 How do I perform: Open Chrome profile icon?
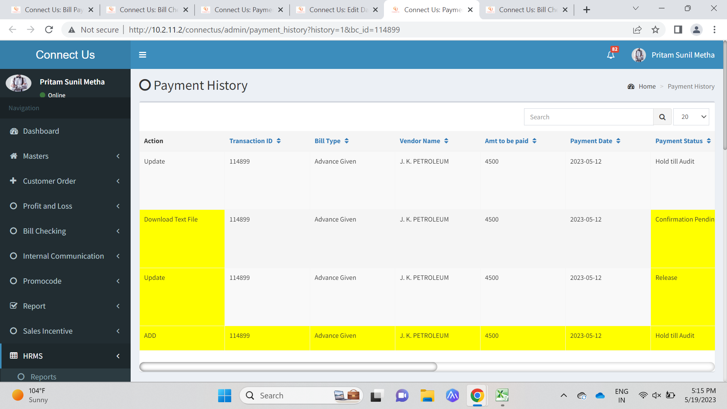coord(696,30)
